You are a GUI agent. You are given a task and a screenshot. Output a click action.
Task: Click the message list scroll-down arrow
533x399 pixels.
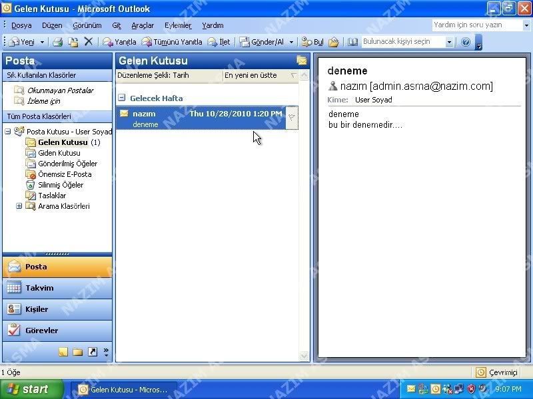pos(304,356)
